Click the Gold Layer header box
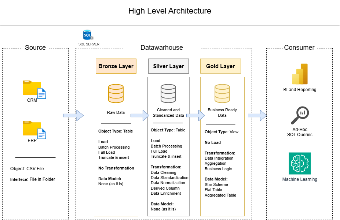 pos(220,66)
